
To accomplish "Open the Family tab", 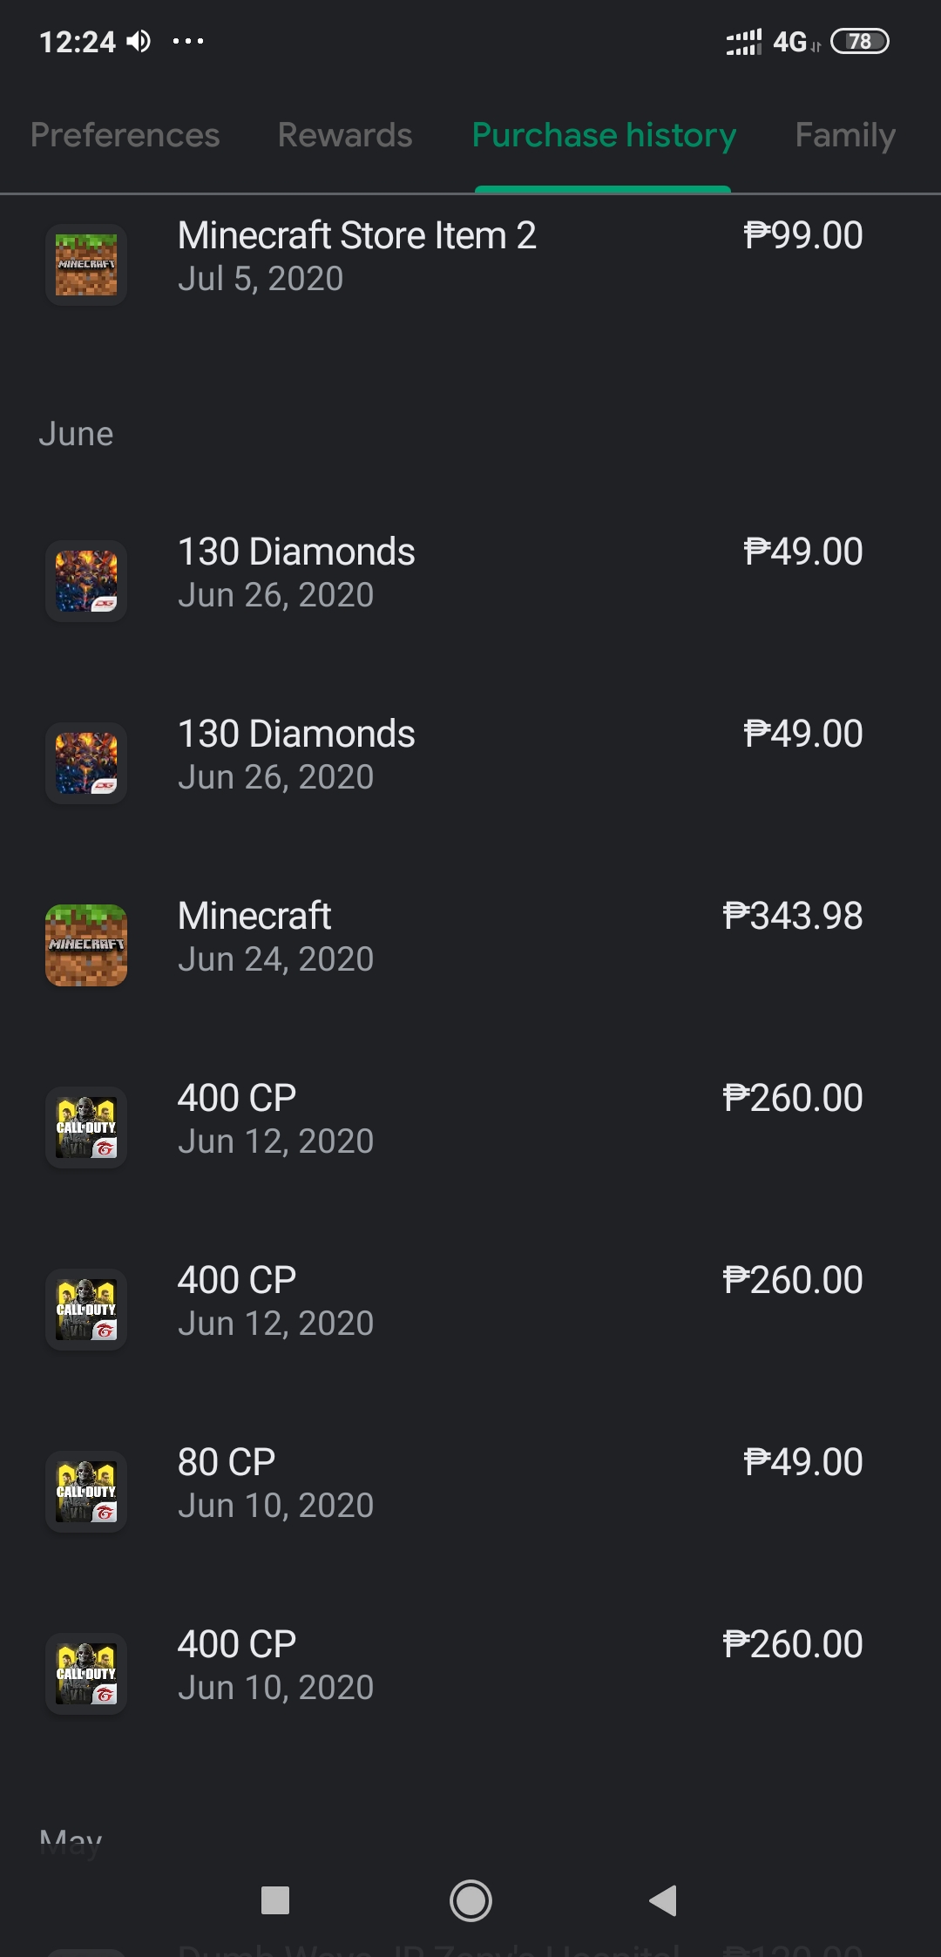I will 844,135.
